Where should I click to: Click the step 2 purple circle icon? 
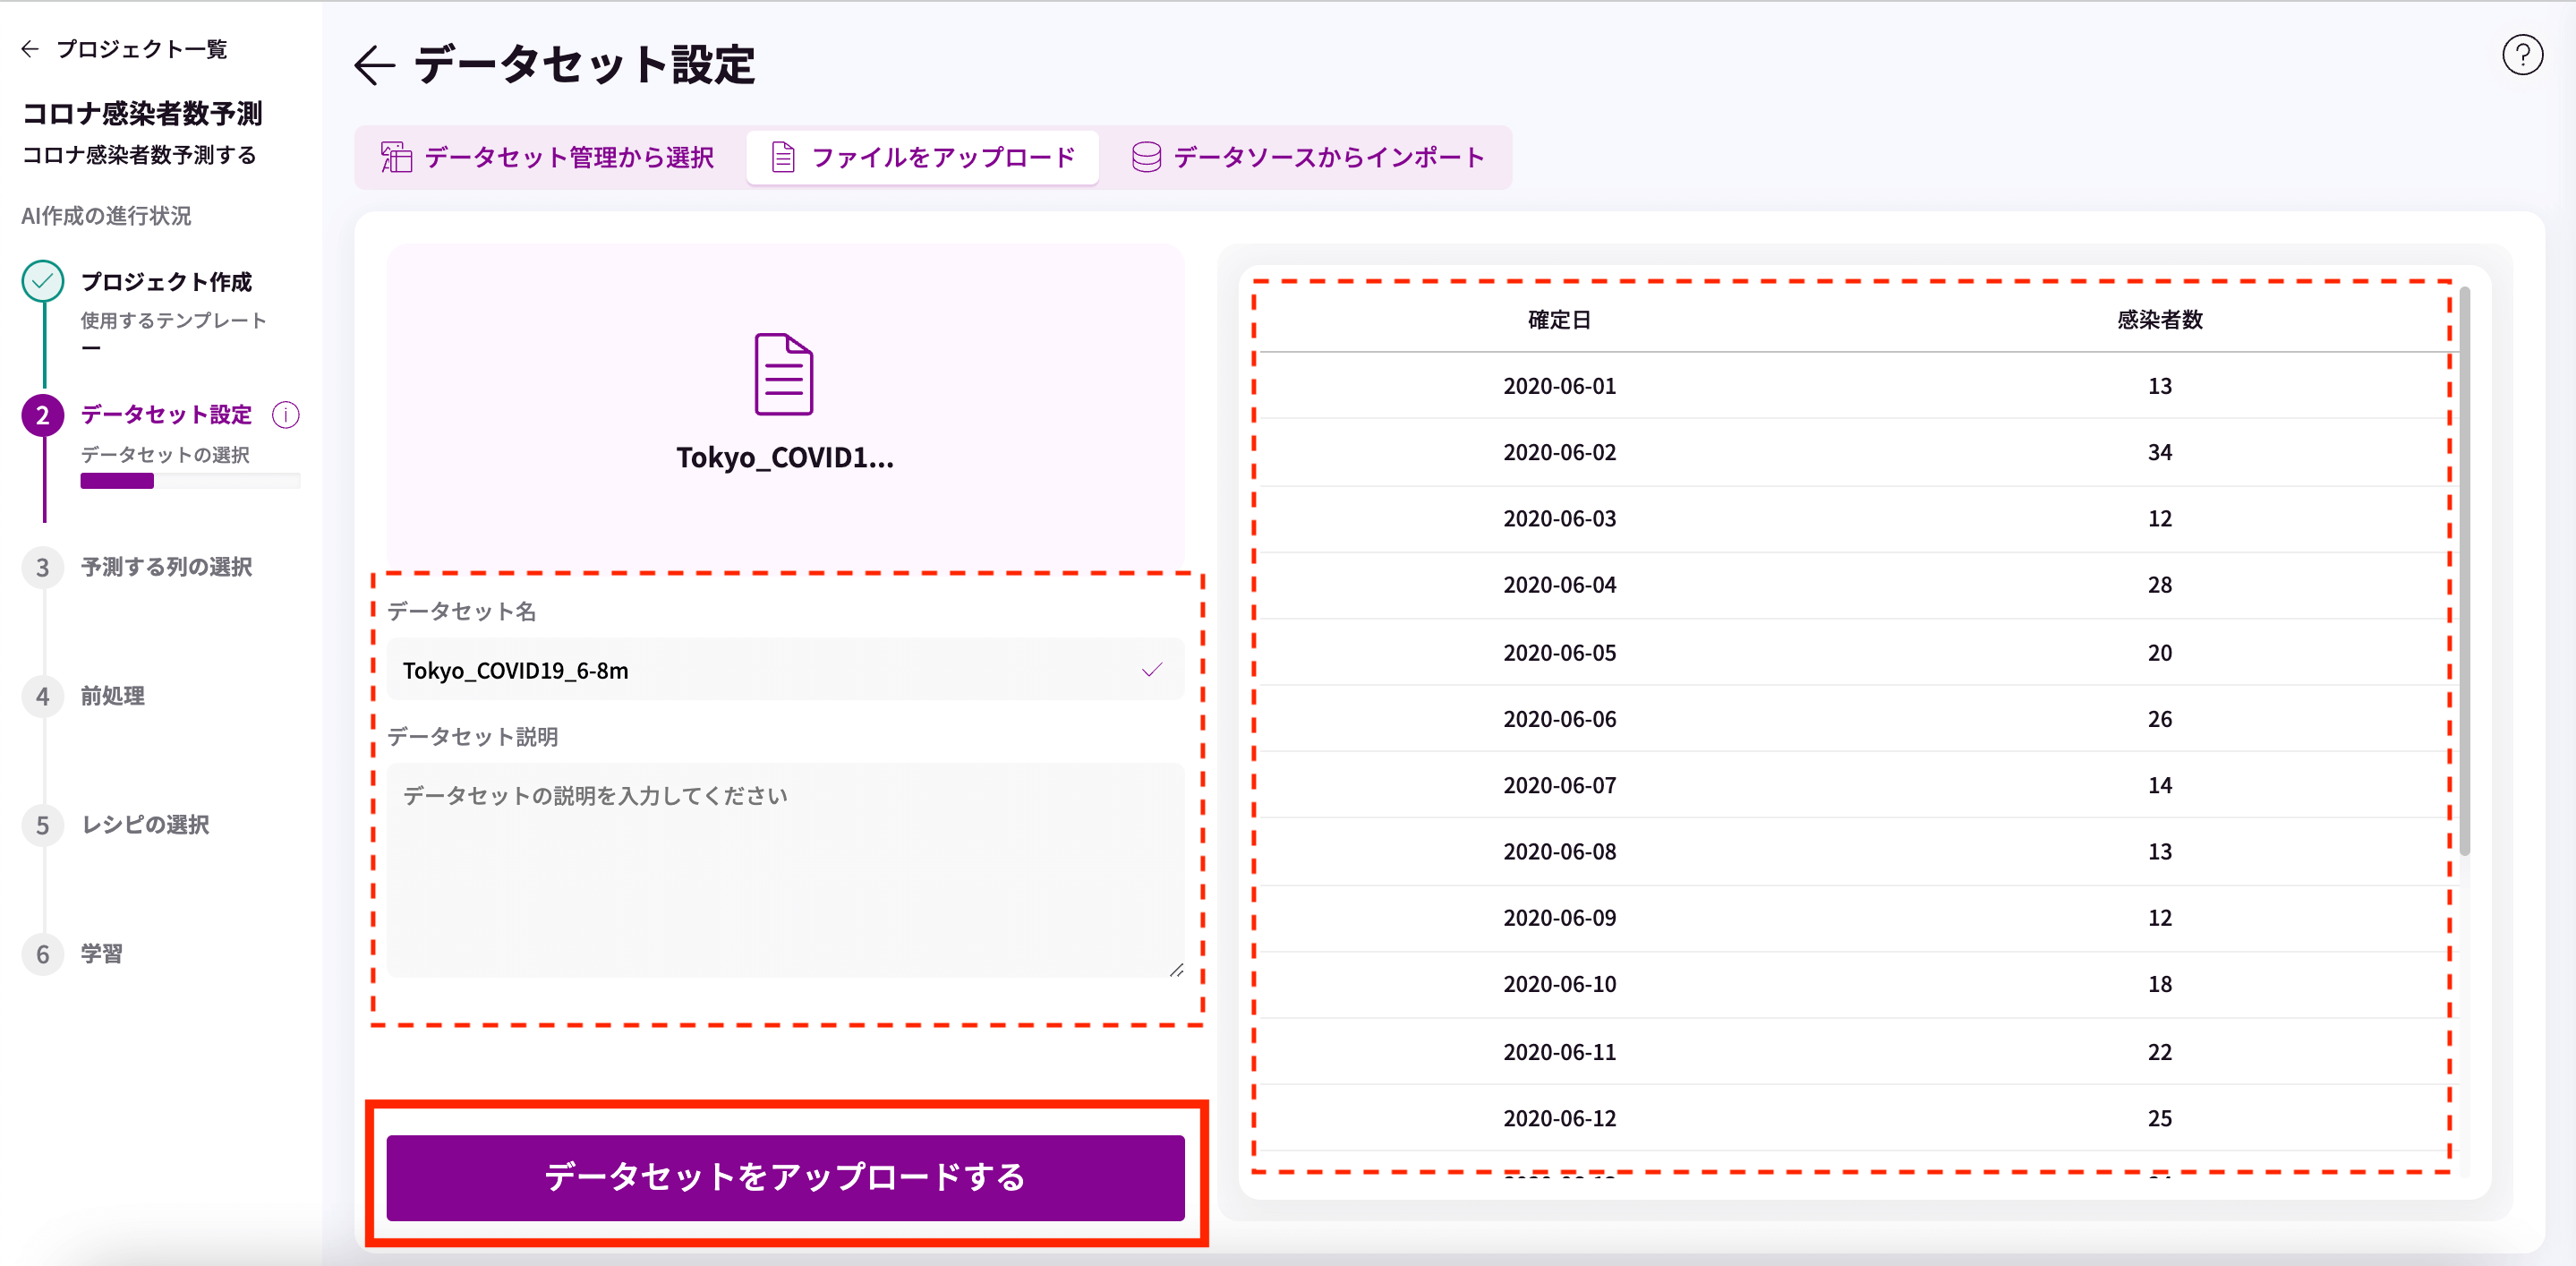(x=43, y=415)
